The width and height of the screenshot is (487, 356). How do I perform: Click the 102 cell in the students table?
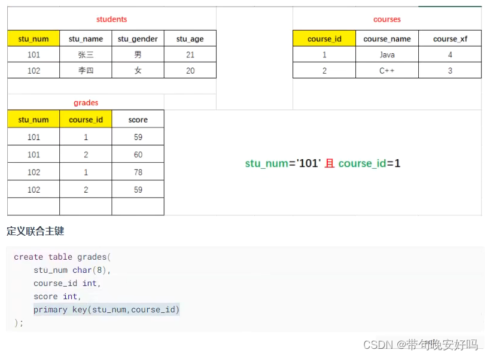click(x=34, y=71)
